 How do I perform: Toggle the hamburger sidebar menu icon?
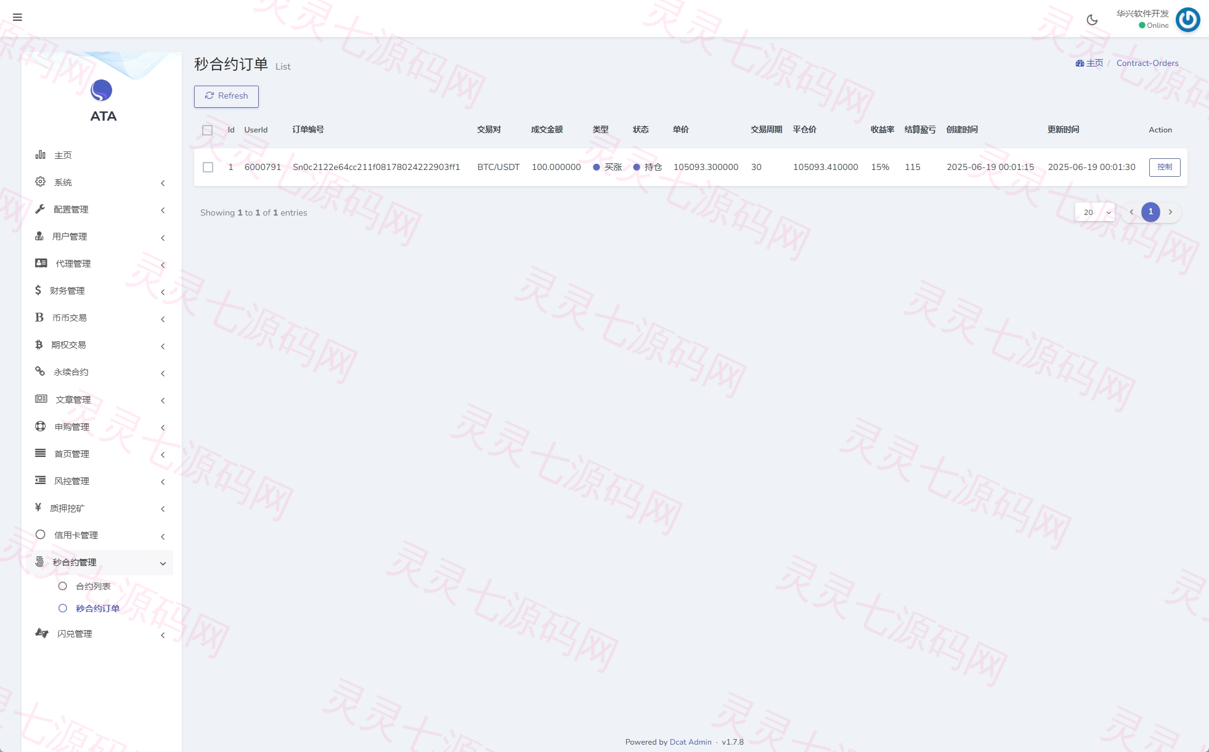point(17,17)
